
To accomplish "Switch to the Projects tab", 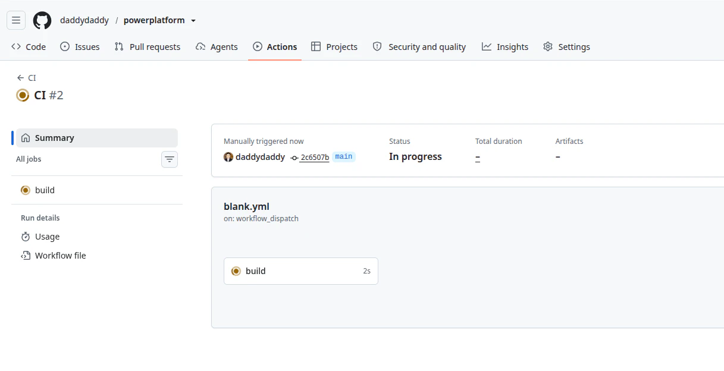I will pos(334,47).
